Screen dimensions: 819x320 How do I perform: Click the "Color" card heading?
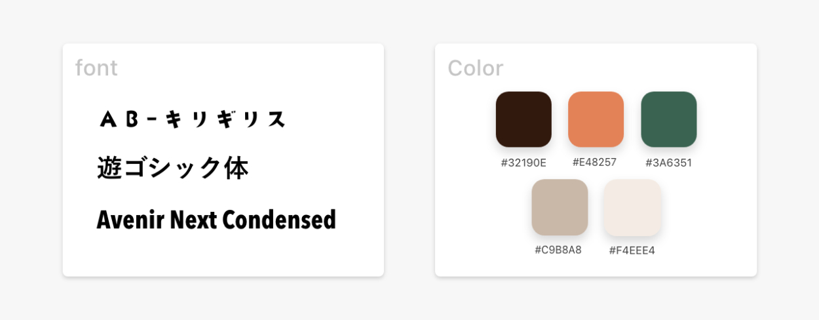475,68
